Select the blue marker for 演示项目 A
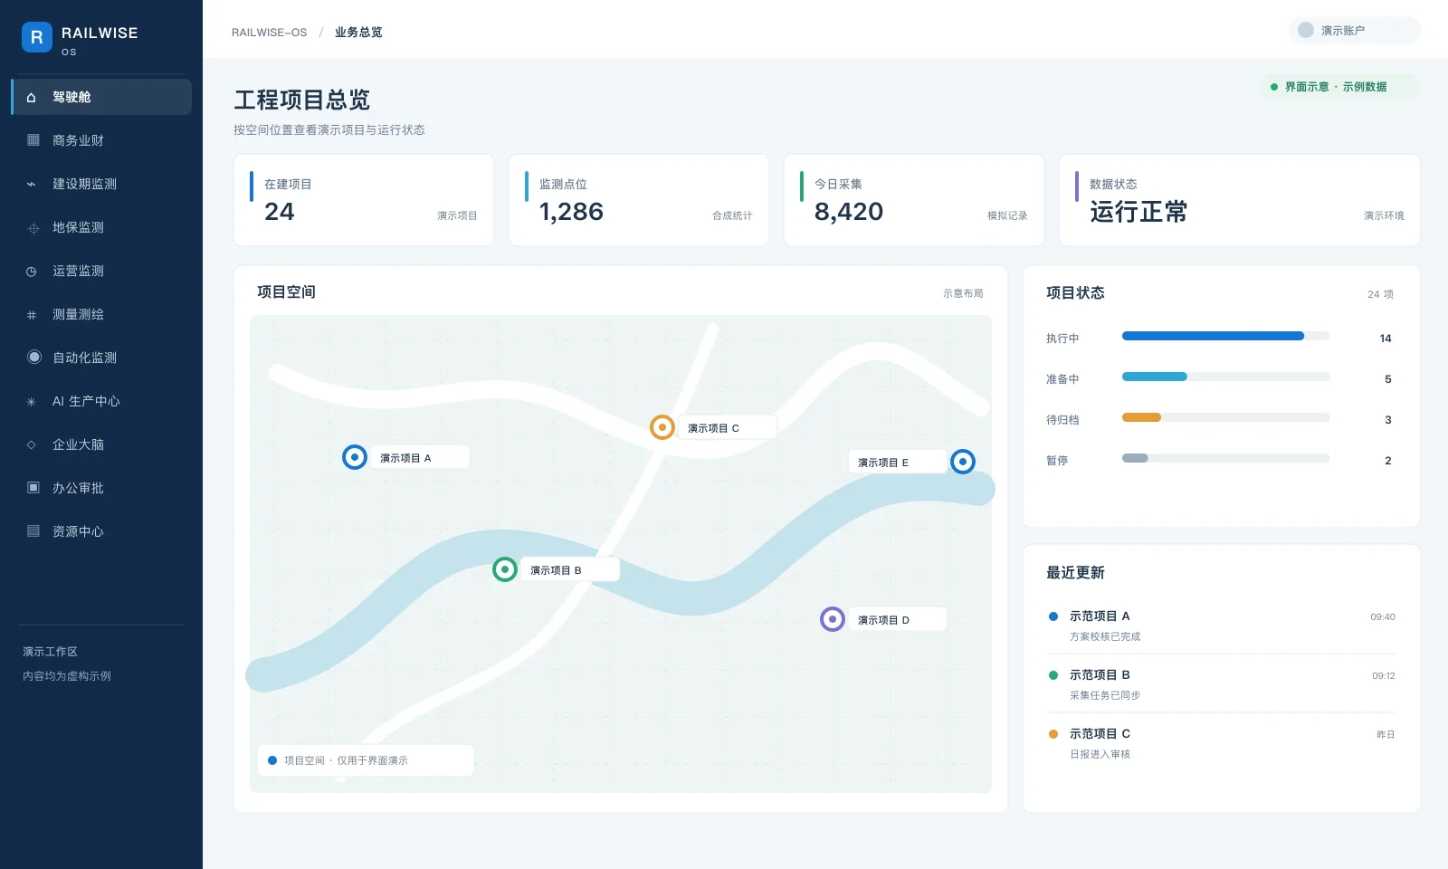 click(x=355, y=457)
